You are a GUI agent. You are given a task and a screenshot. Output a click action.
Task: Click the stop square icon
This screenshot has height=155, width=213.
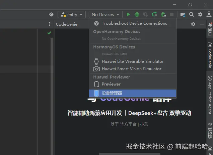[172, 14]
